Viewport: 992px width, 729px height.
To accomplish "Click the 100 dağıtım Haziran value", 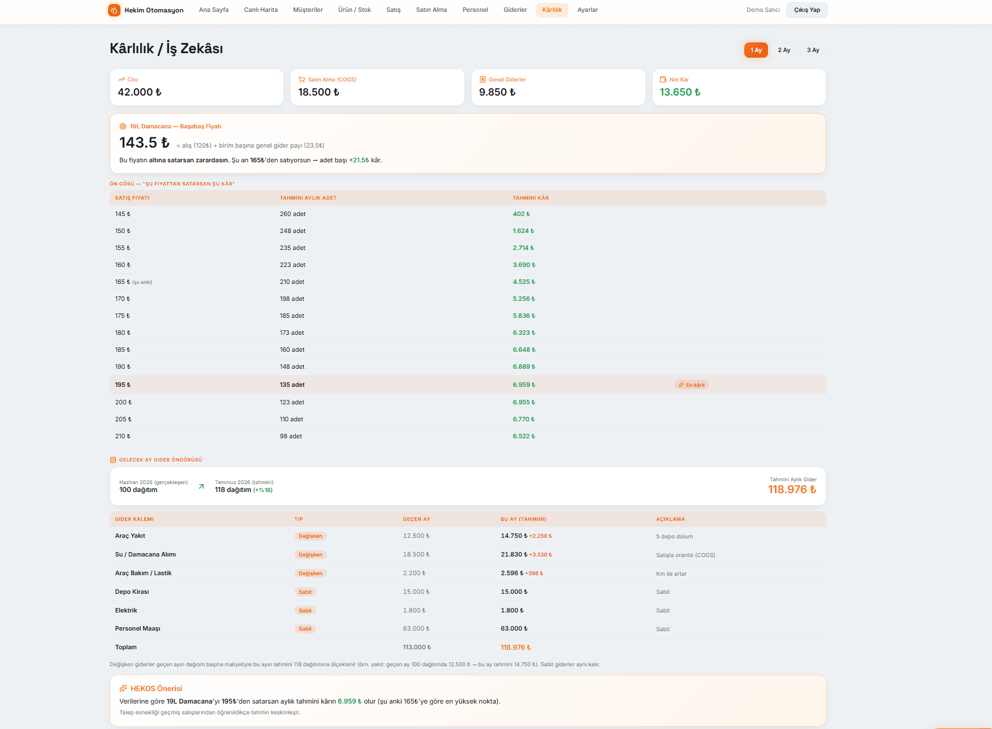I will pos(138,490).
